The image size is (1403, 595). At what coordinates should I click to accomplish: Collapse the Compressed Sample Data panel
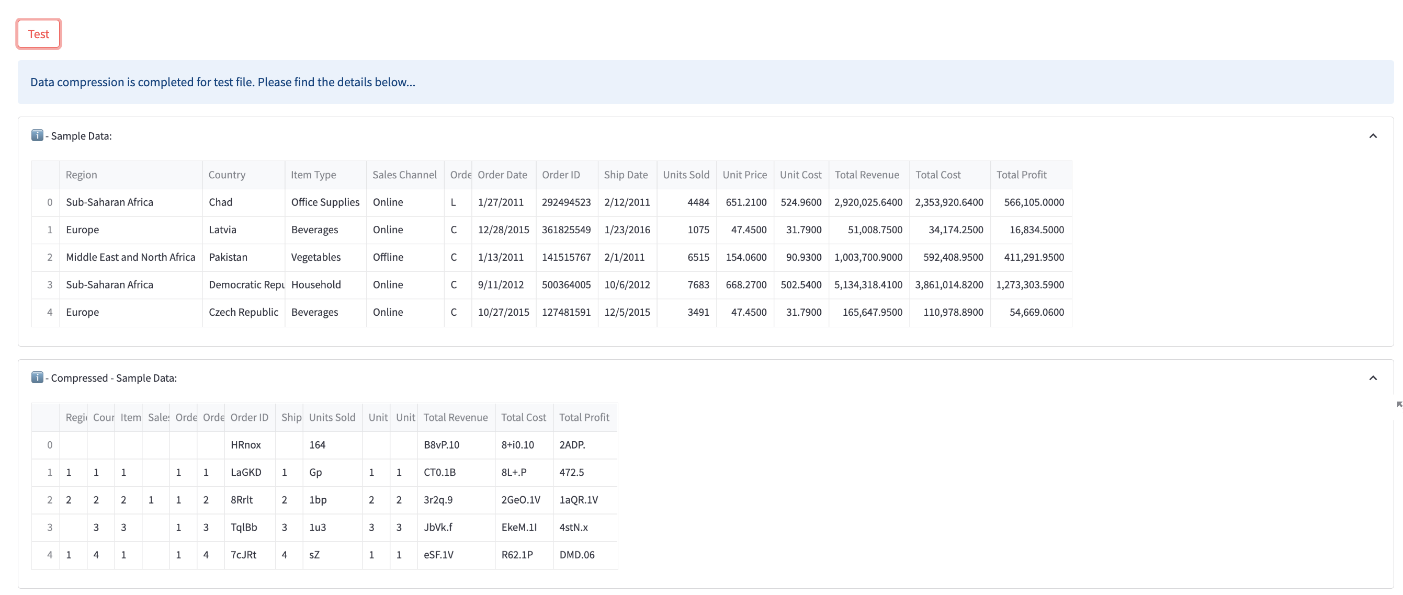[1373, 377]
